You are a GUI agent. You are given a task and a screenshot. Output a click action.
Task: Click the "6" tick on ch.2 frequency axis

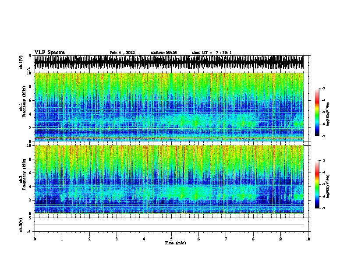(x=31, y=173)
